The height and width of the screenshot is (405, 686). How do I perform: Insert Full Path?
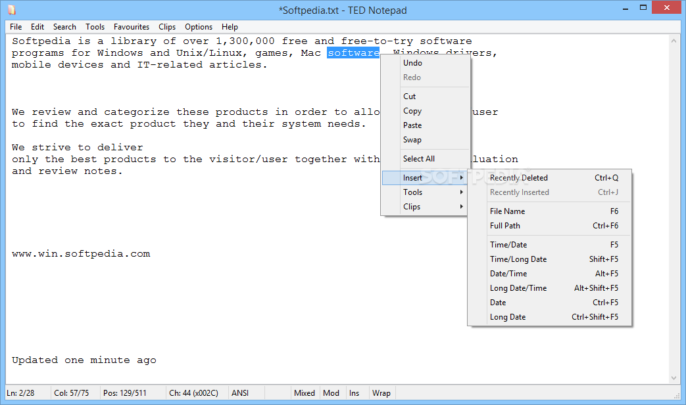coord(549,226)
